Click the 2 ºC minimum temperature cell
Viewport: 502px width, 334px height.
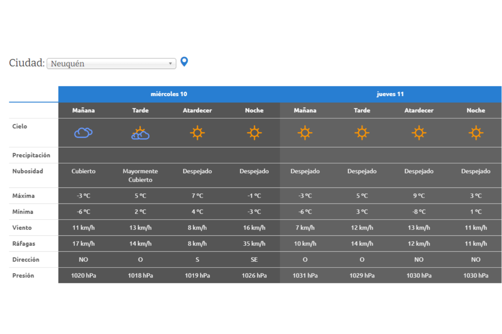140,212
